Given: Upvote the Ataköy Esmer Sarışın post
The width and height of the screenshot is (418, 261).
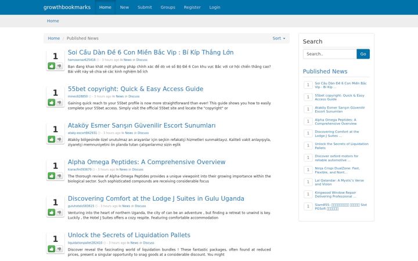Looking at the screenshot, I should [x=52, y=139].
